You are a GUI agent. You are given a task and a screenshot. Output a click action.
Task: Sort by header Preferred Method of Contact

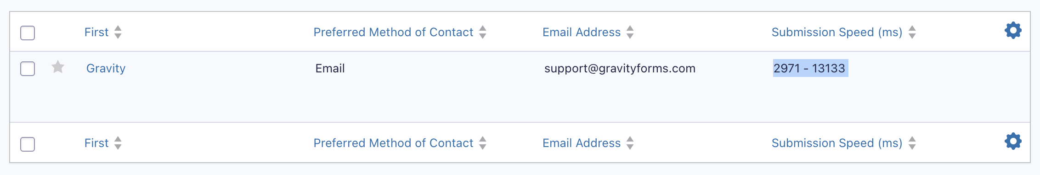pos(393,32)
